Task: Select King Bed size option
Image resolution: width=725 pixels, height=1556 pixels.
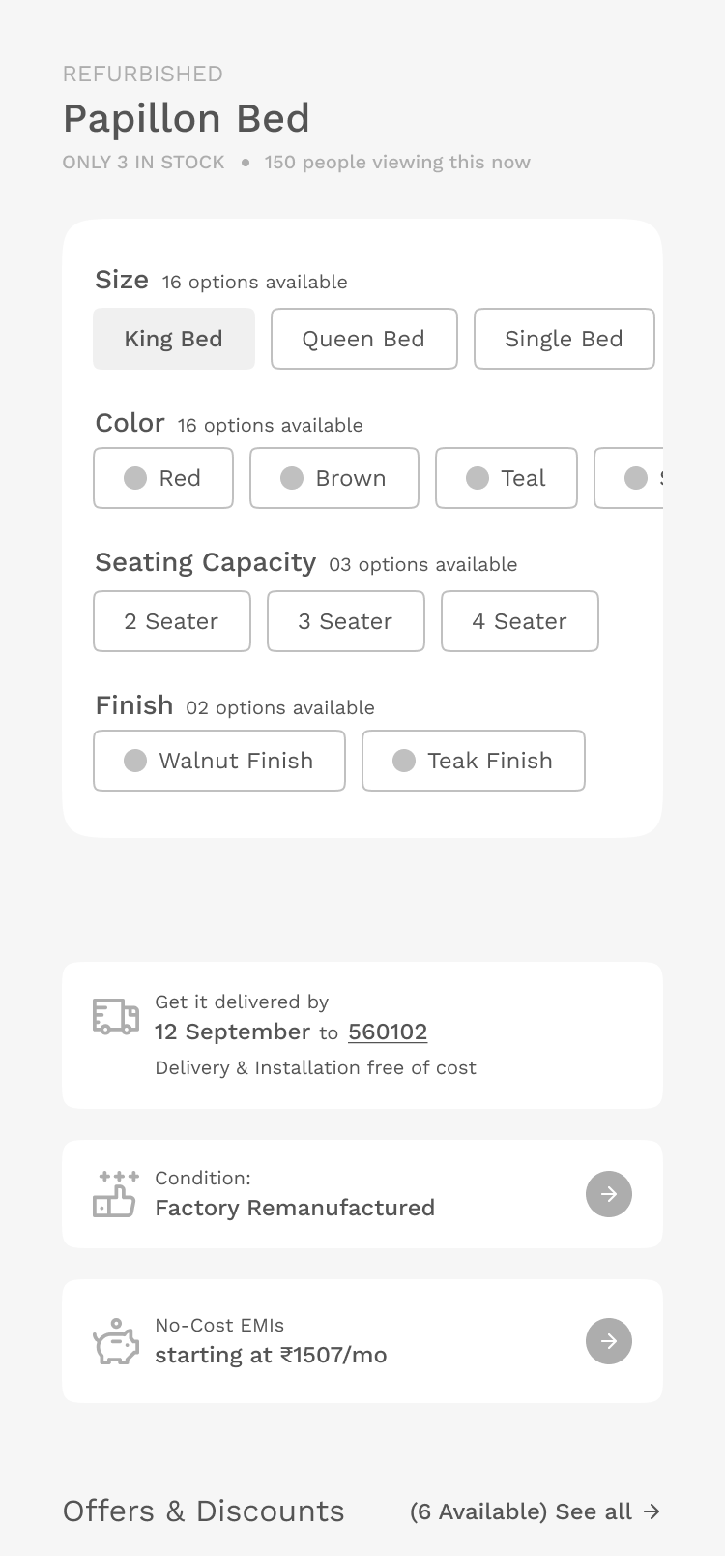Action: (174, 339)
